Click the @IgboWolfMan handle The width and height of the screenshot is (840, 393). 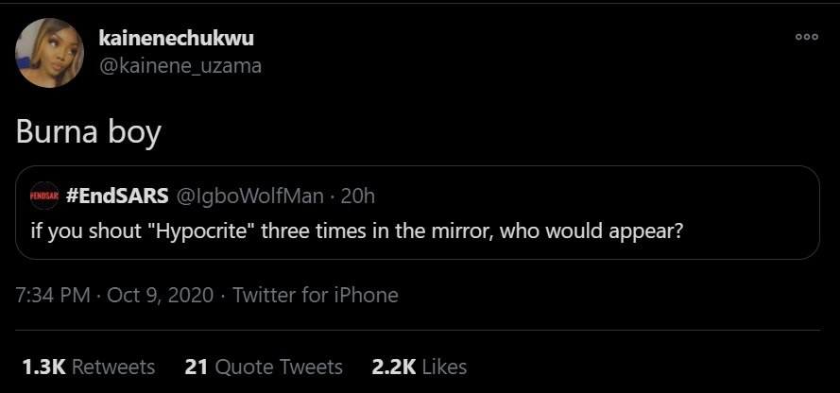(x=250, y=196)
